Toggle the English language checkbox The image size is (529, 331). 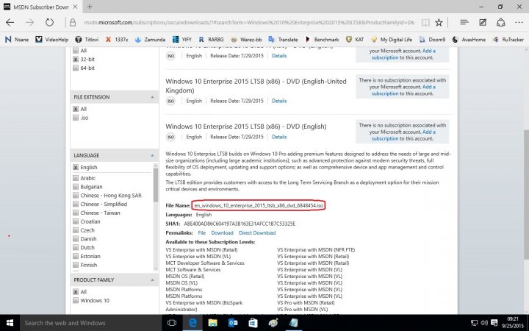[x=76, y=167]
